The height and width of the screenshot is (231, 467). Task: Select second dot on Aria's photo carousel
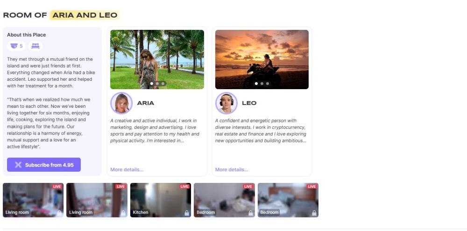(157, 84)
